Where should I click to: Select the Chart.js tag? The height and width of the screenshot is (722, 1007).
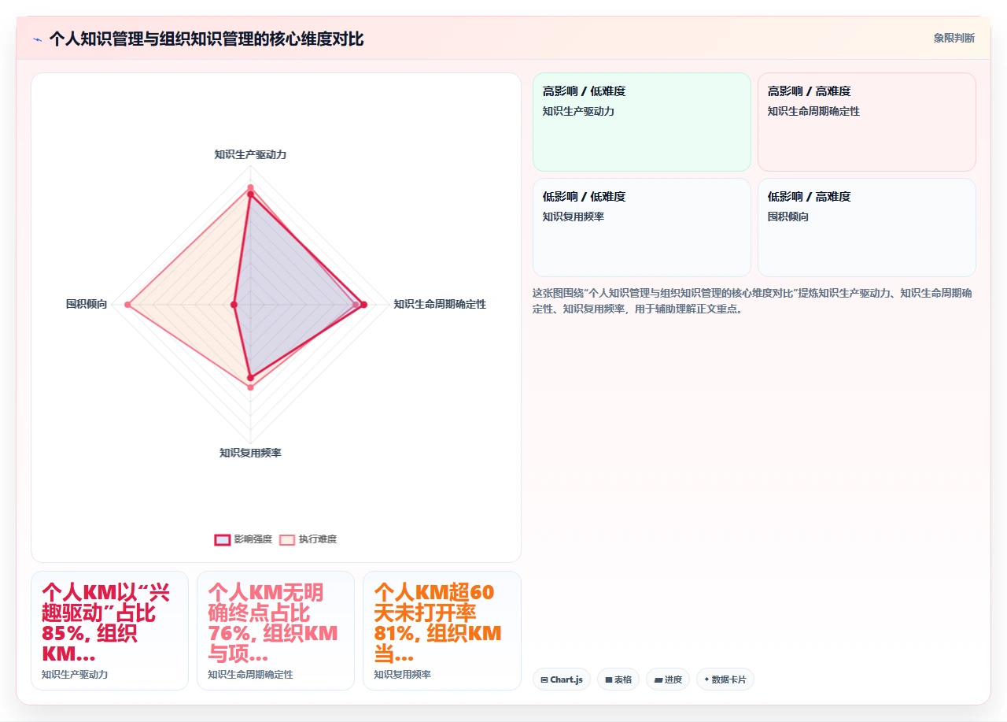point(562,679)
